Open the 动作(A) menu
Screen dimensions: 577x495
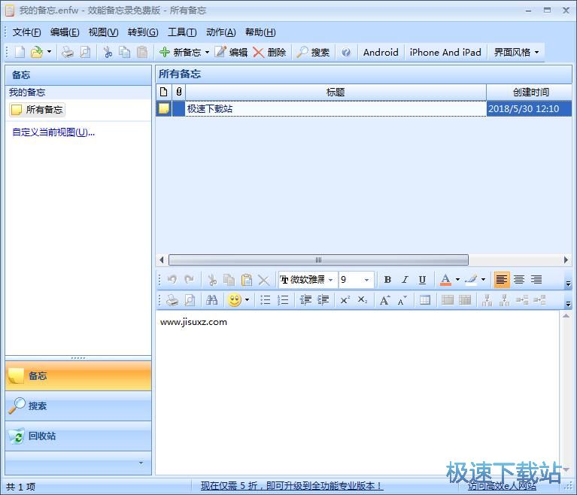[x=220, y=32]
